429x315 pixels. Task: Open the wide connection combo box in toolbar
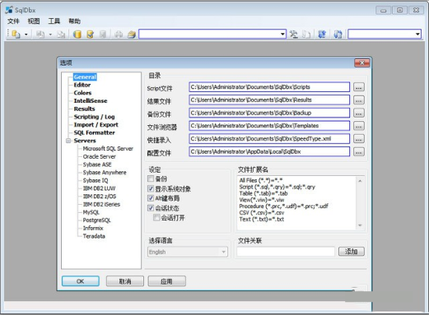click(282, 34)
